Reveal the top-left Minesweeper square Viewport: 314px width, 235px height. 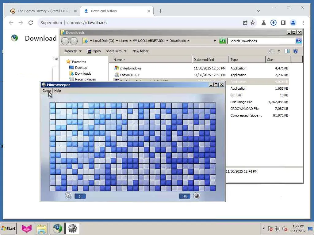click(53, 106)
